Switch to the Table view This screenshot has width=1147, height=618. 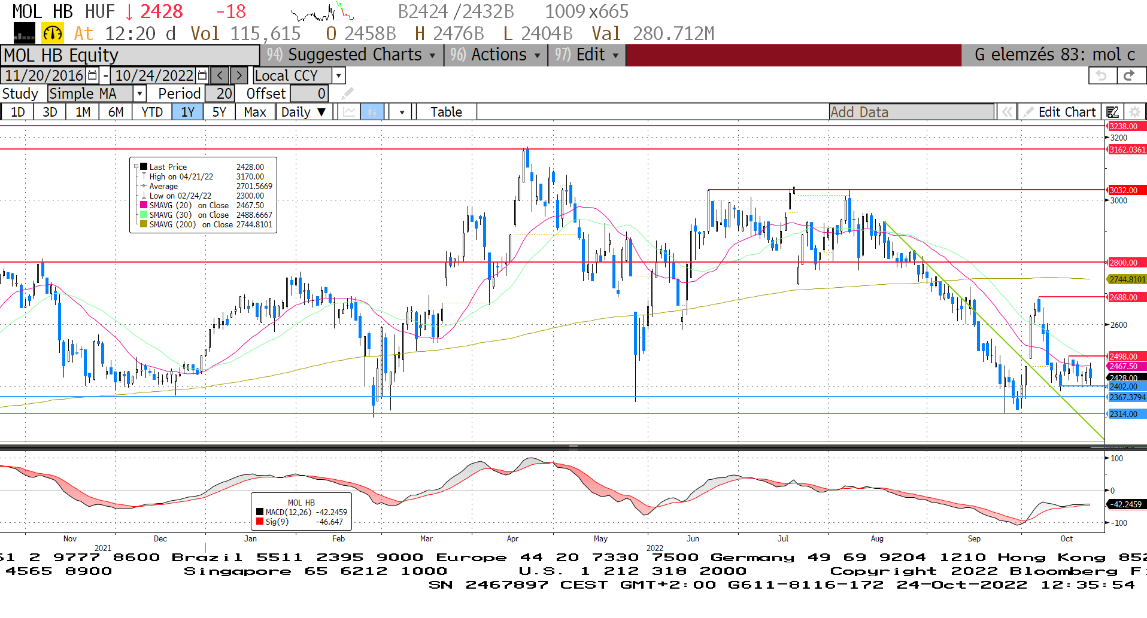[447, 112]
